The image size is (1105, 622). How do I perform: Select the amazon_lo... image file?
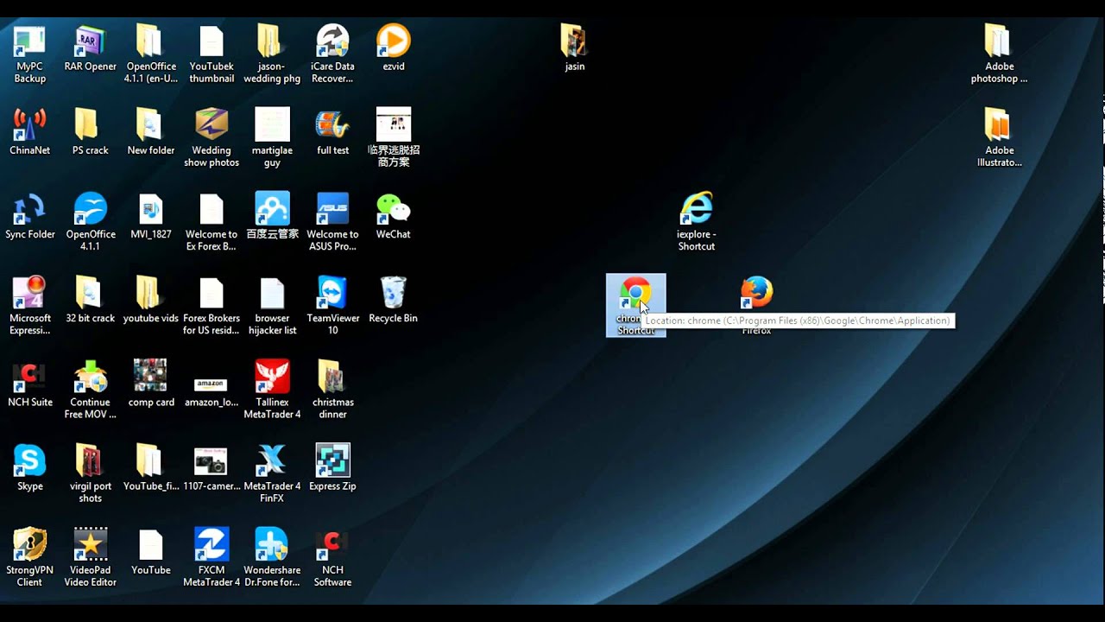pyautogui.click(x=212, y=384)
